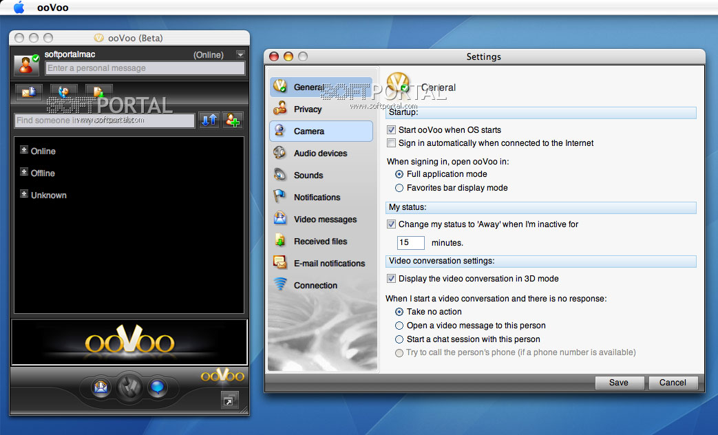The width and height of the screenshot is (718, 435).
Task: Click Cancel in the Settings window
Action: [673, 383]
